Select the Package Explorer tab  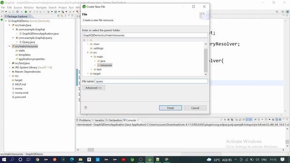[17, 16]
